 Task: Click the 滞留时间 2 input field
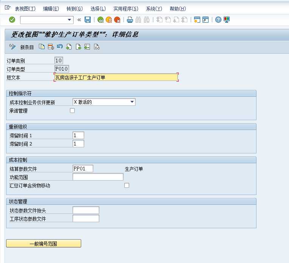[x=78, y=144]
